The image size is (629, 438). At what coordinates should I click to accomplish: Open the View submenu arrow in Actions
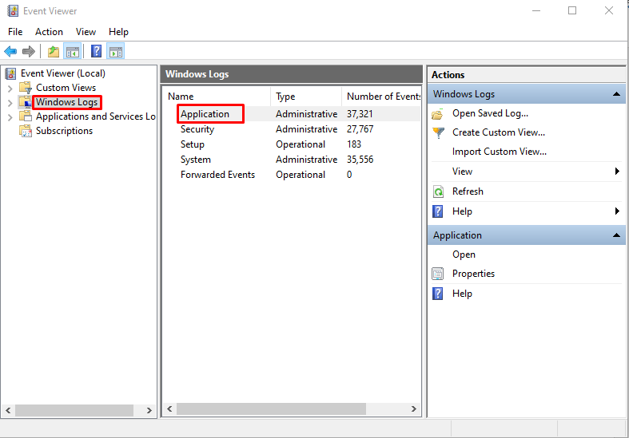[x=617, y=172]
